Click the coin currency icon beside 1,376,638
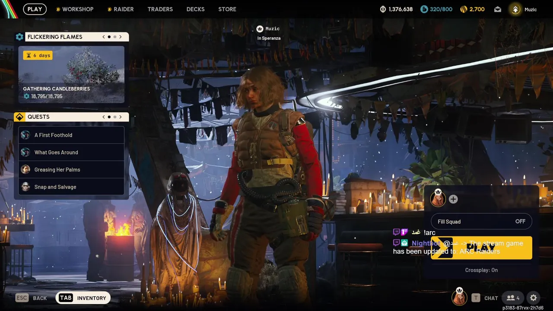Viewport: 553px width, 311px height. (383, 9)
